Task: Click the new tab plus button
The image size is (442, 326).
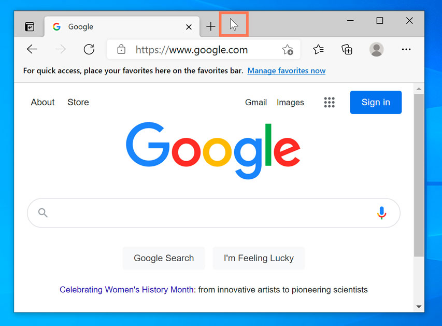Action: coord(210,27)
